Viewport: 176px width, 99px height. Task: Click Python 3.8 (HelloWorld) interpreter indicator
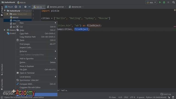point(156,97)
